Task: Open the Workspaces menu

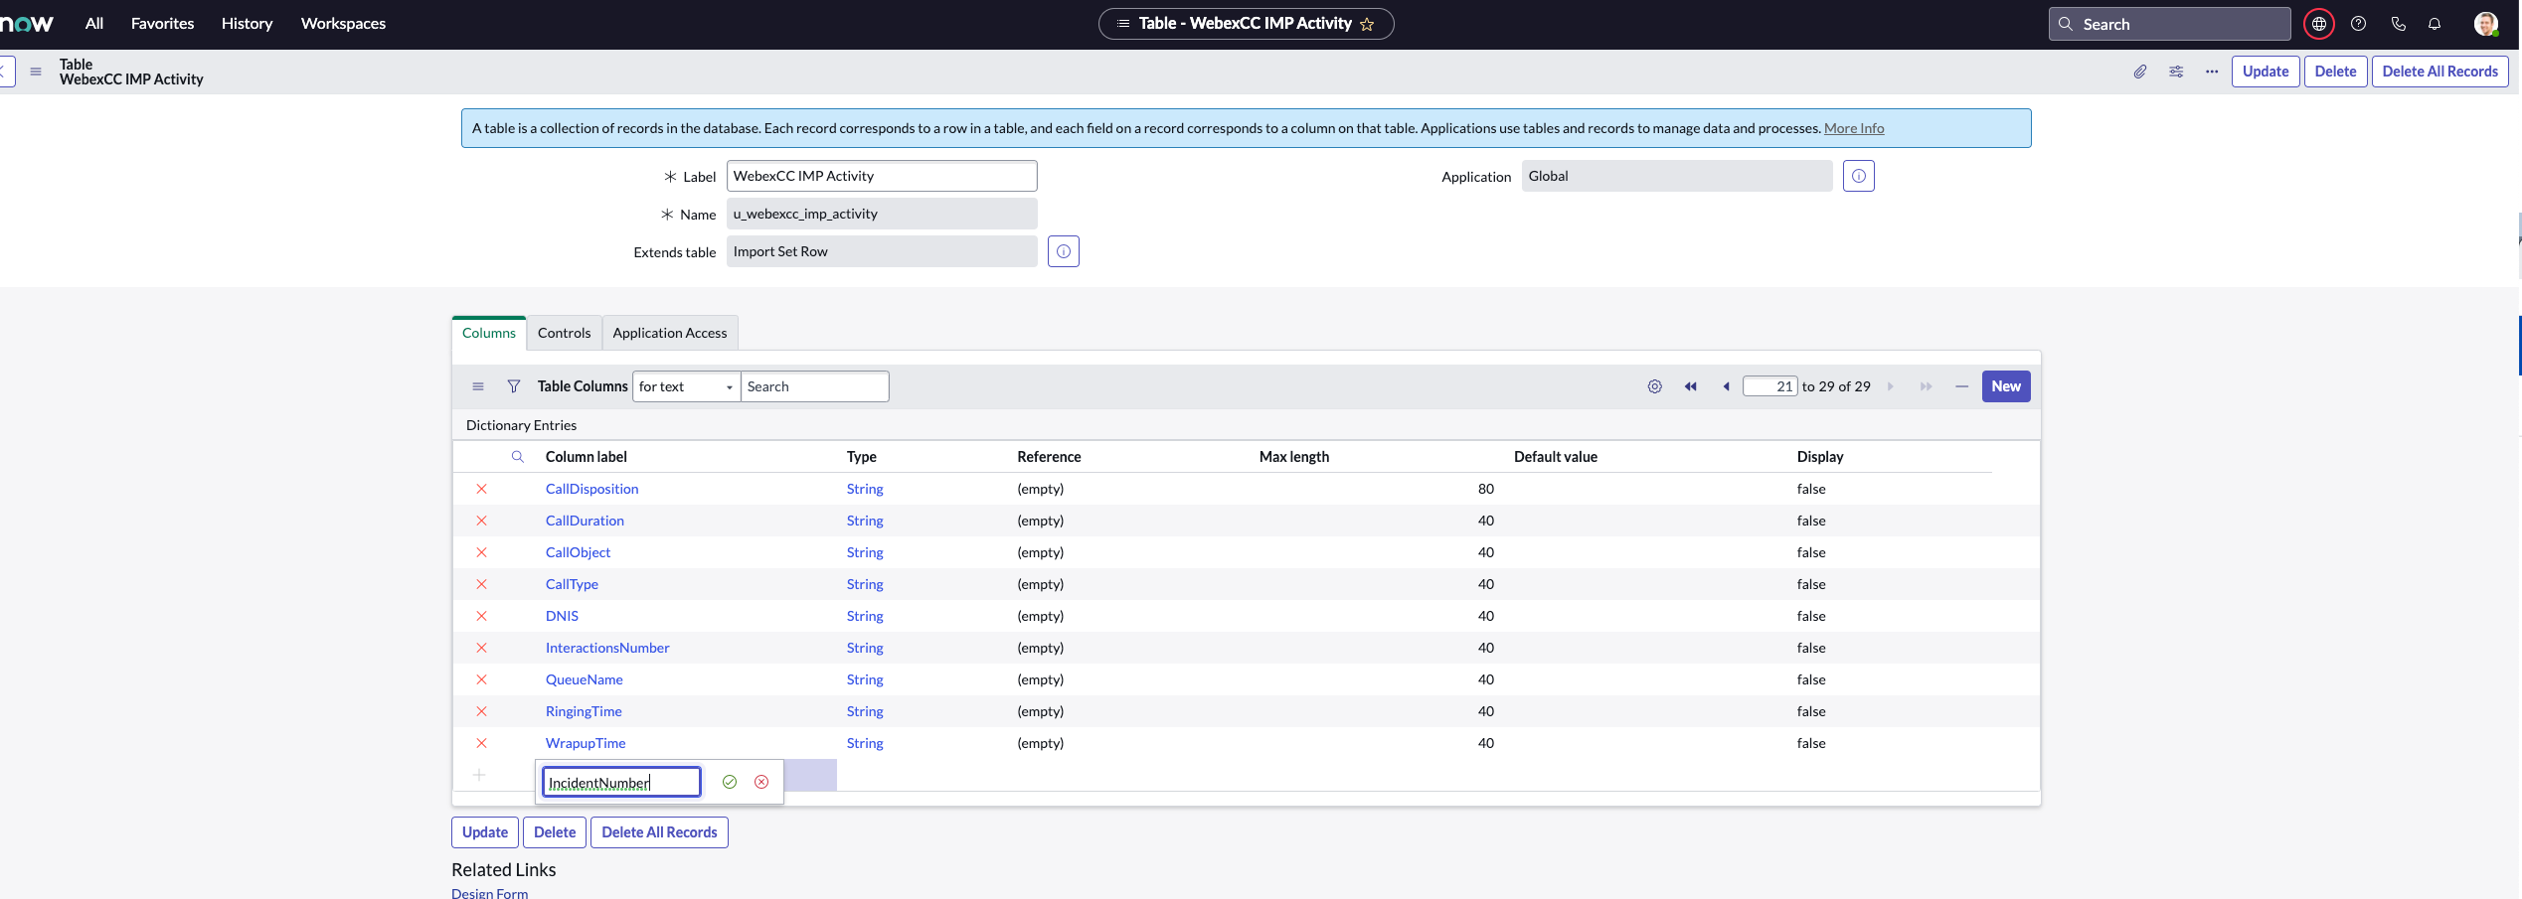Action: click(343, 24)
